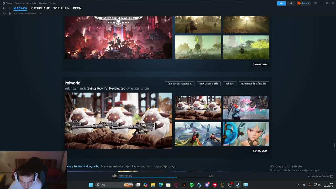View the yellow gas explosion screenshot
The width and height of the screenshot is (336, 189).
point(246,47)
